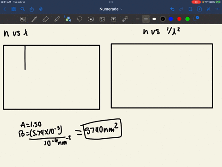
Task: Add a new page
Action: pos(199,9)
